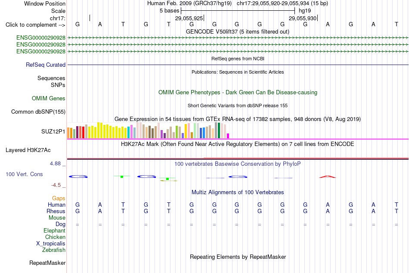Image resolution: width=409 pixels, height=273 pixels.
Task: Open 'Multiz Alignments of 100 Vertebrates' title
Action: [238, 192]
